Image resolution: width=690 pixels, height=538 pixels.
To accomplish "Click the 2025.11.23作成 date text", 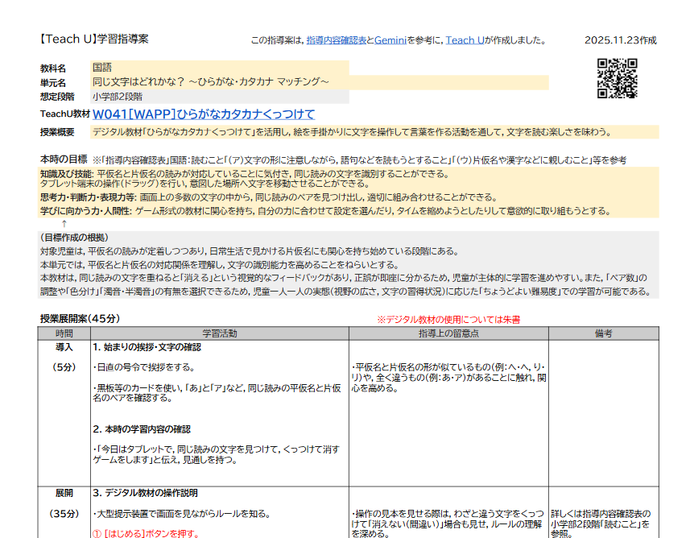I will [620, 40].
